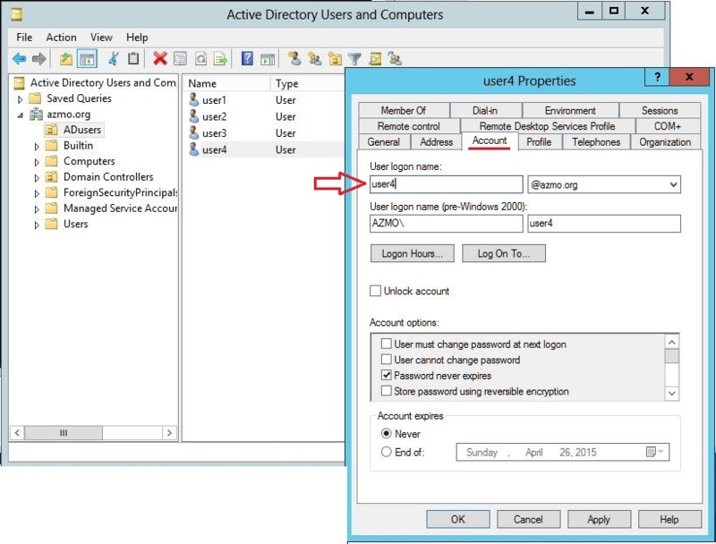This screenshot has width=716, height=544.
Task: Click inside the User logon name field
Action: point(447,184)
